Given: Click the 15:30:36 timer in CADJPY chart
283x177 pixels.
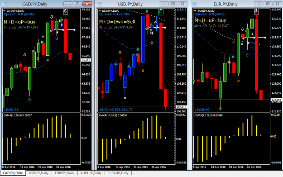Looking at the screenshot, I should pos(11,110).
